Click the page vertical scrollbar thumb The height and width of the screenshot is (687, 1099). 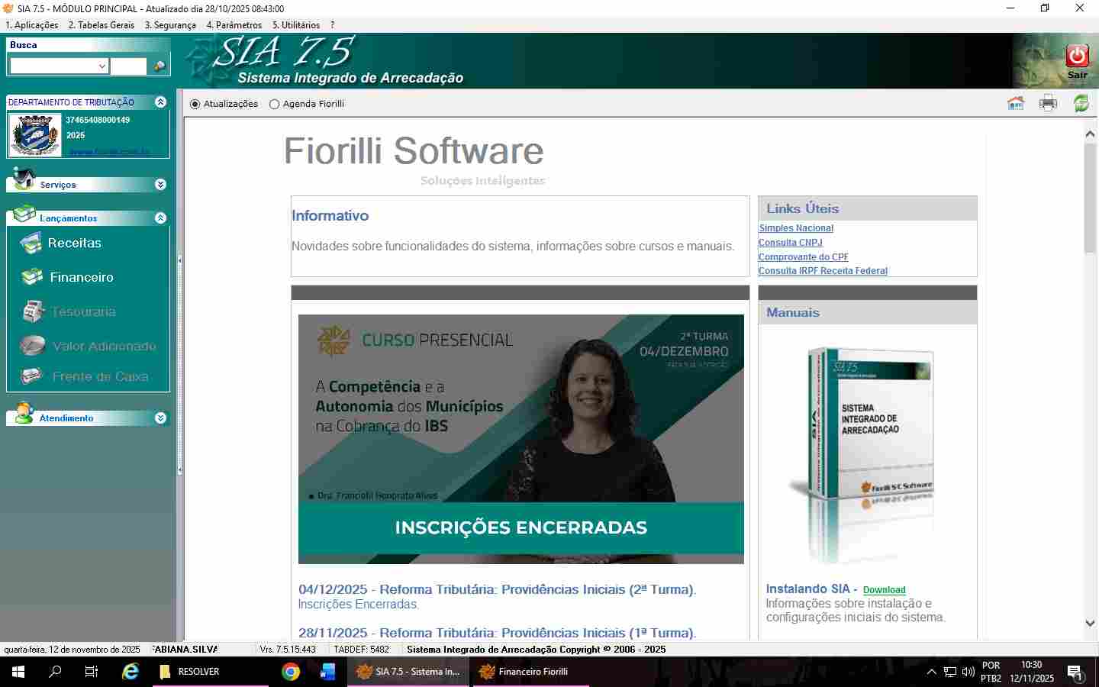[1090, 198]
